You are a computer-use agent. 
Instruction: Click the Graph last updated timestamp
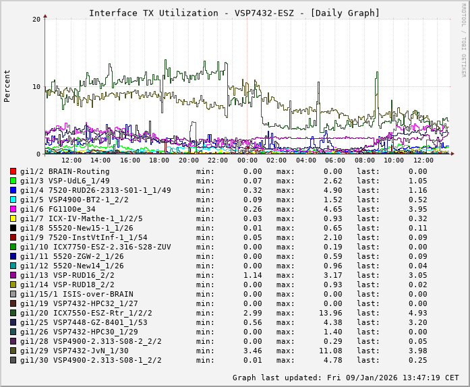346,378
